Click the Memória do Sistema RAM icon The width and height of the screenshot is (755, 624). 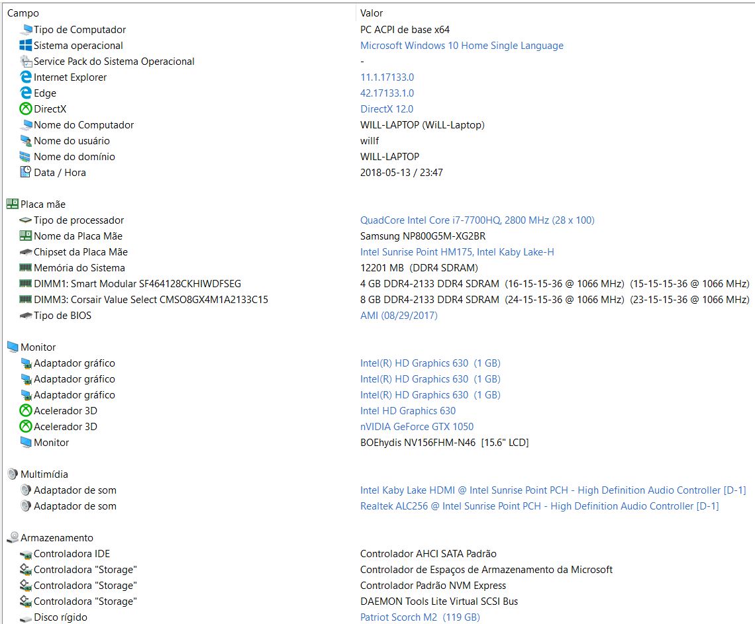point(26,267)
